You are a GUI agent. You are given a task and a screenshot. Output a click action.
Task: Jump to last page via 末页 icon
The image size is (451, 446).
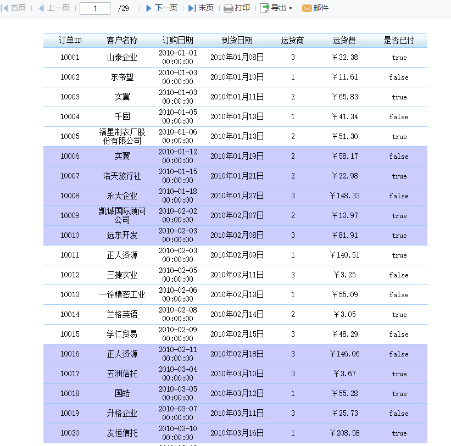(192, 8)
